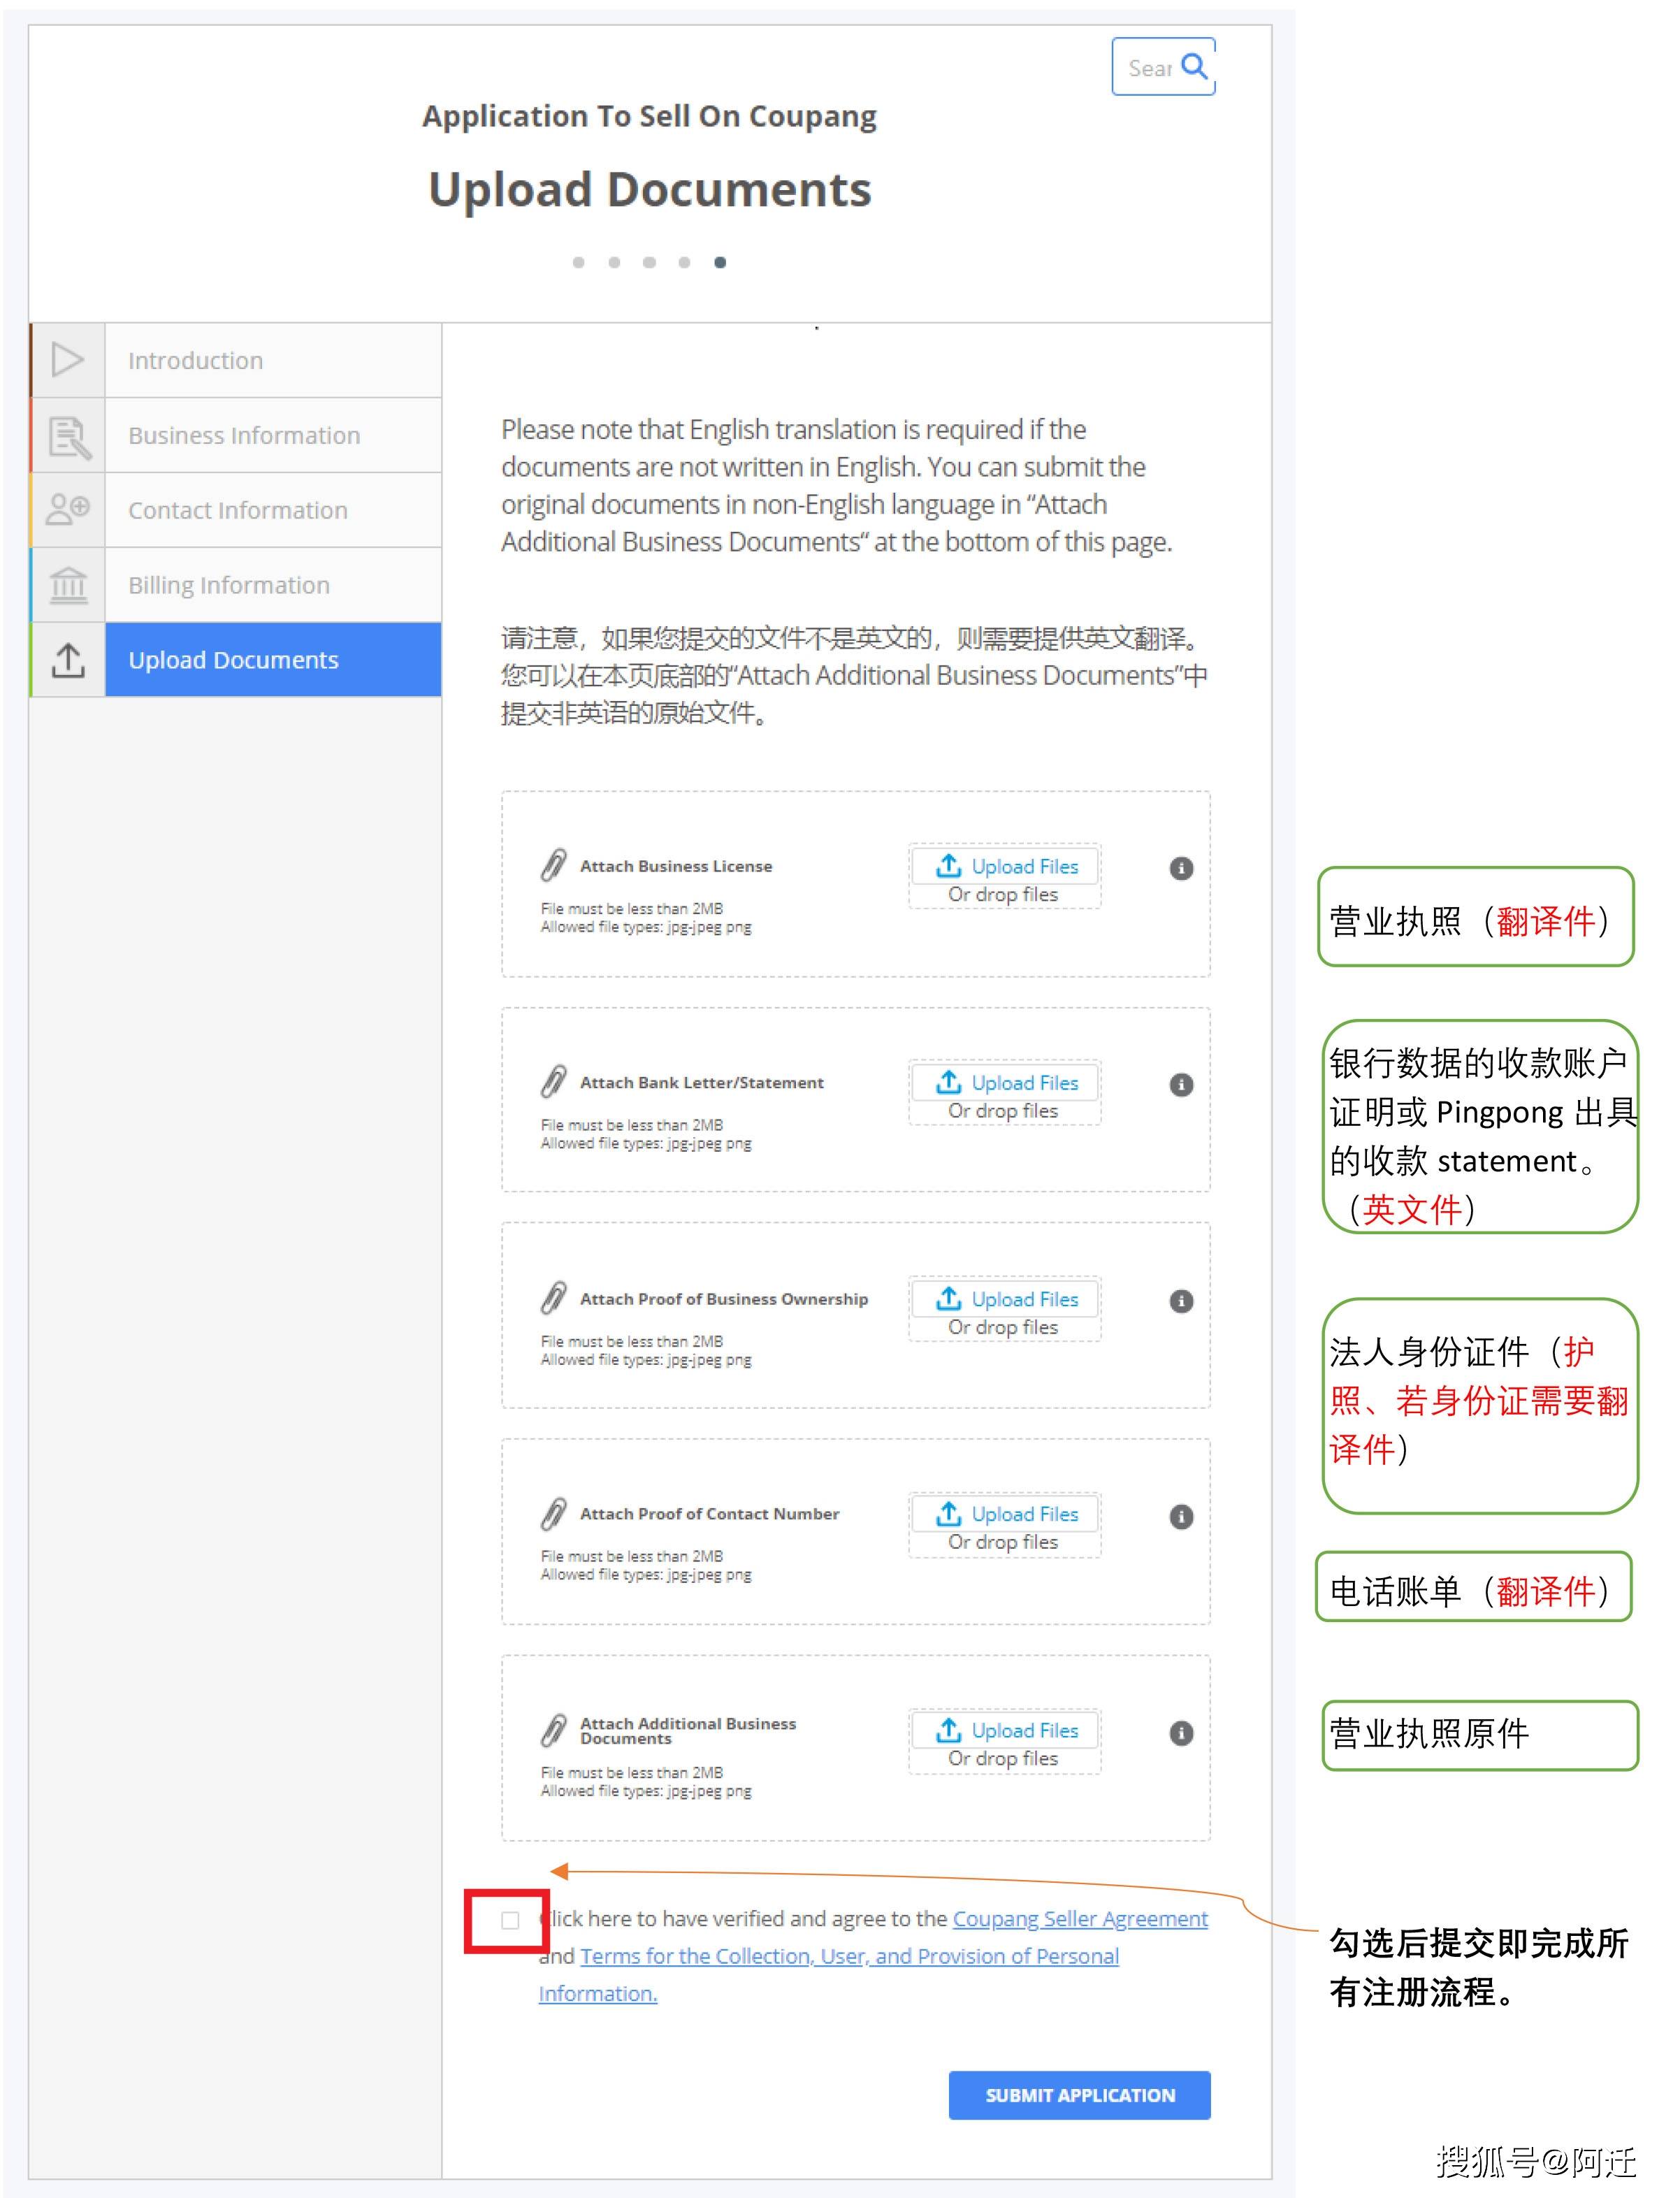The image size is (1680, 2198).
Task: Click 'Or drop files' under Additional Business Documents
Action: (1003, 1758)
